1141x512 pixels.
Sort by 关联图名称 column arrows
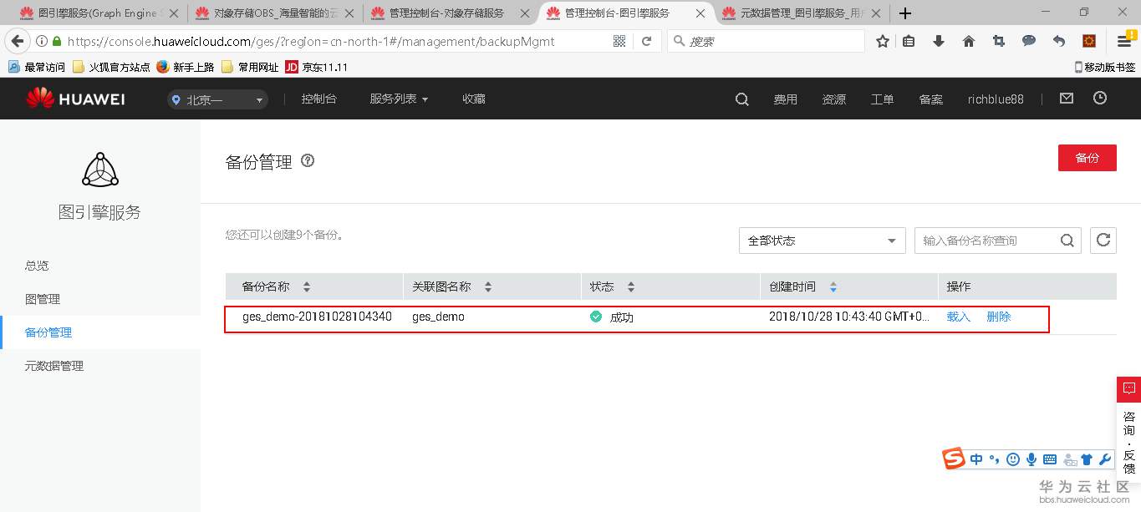[x=488, y=286]
